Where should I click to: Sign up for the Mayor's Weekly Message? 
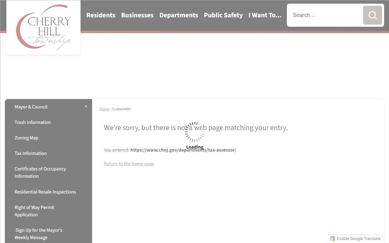tap(39, 234)
